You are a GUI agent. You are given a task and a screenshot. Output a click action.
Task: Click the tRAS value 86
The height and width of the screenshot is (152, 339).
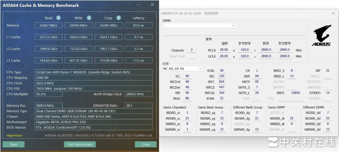click(x=187, y=98)
